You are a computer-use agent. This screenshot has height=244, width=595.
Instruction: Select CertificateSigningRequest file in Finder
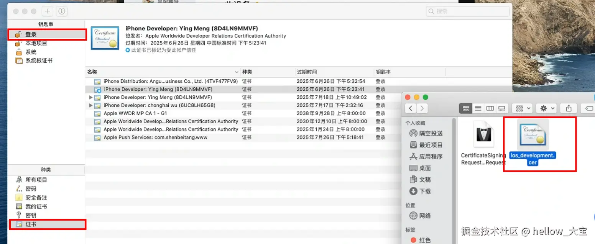pos(483,143)
